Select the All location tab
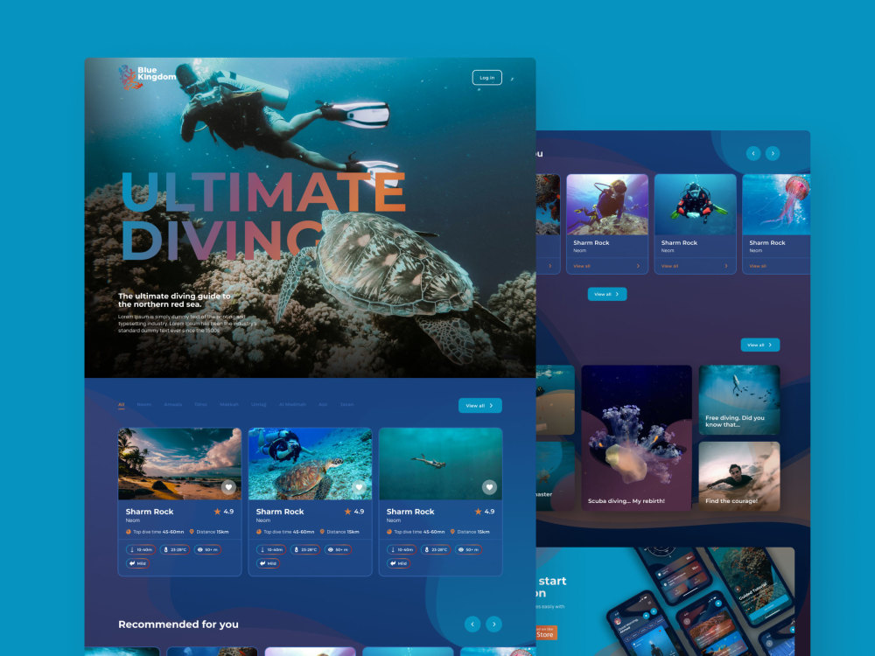This screenshot has width=875, height=656. point(121,404)
